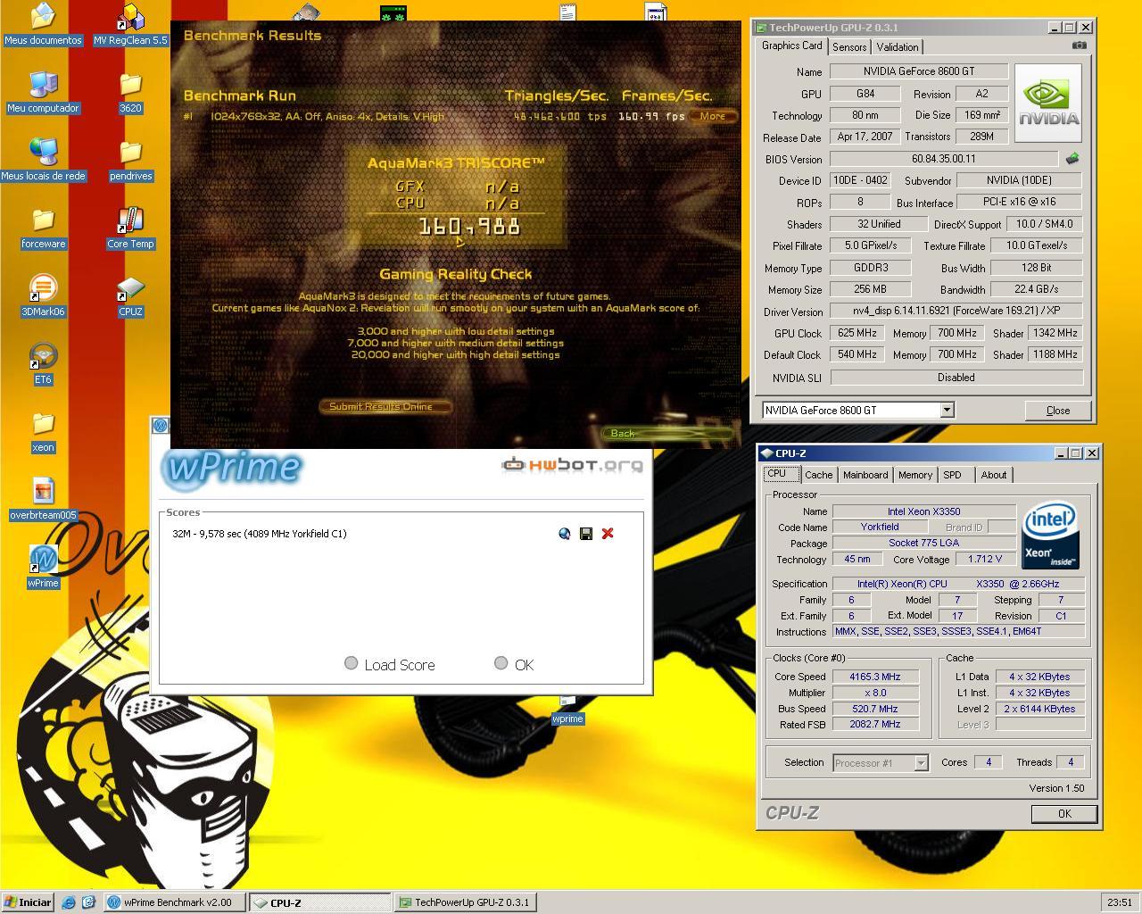Click GPU-Z BIOS save chip icon
1142x914 pixels.
[x=1072, y=159]
